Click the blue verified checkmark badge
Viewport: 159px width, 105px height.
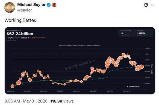tap(49, 5)
